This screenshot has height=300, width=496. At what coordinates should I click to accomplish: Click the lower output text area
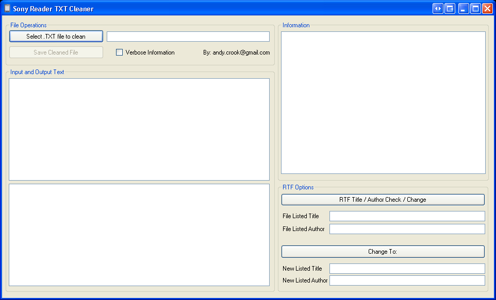click(x=139, y=235)
